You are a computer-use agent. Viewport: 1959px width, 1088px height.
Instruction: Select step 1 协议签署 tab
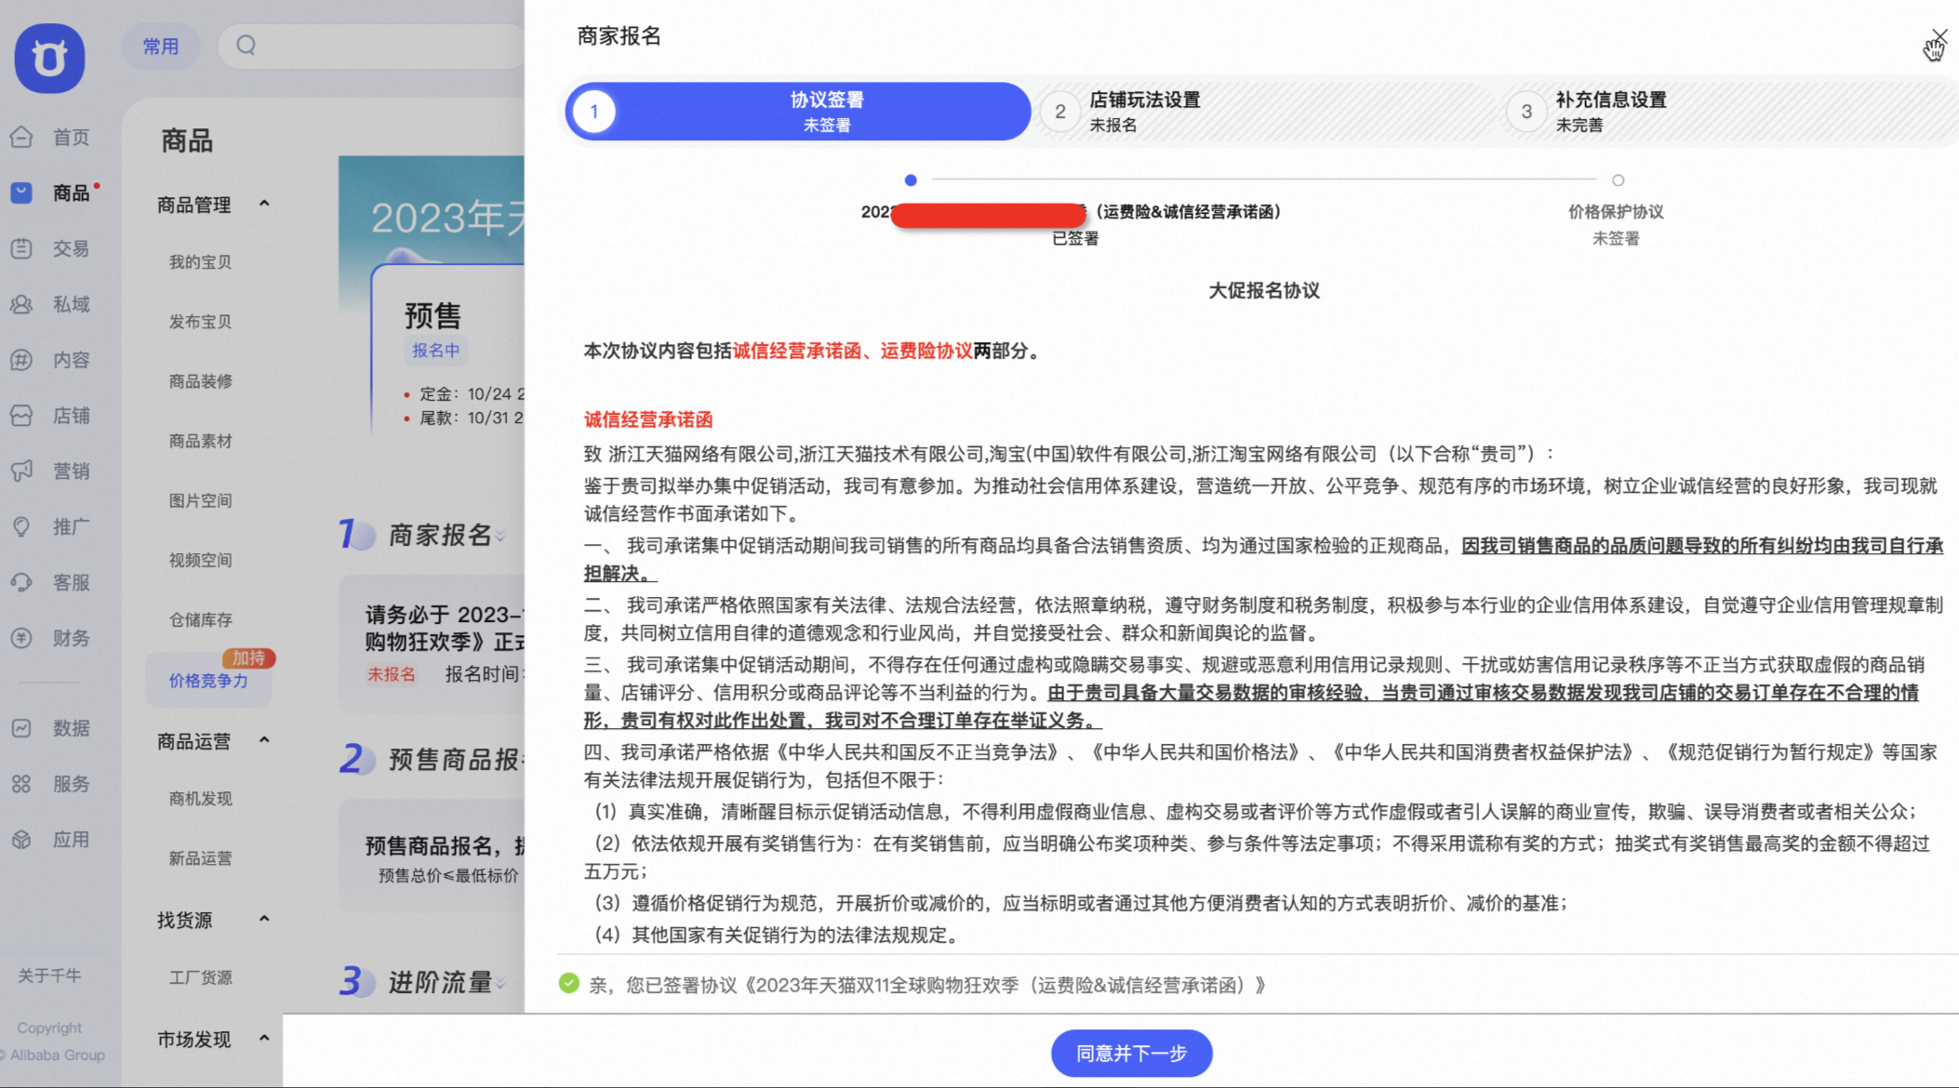pos(798,112)
